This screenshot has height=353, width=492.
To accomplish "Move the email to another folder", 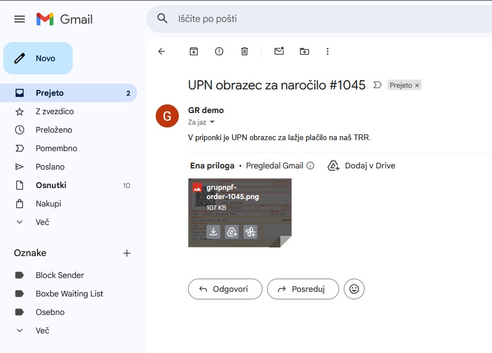I will (305, 51).
